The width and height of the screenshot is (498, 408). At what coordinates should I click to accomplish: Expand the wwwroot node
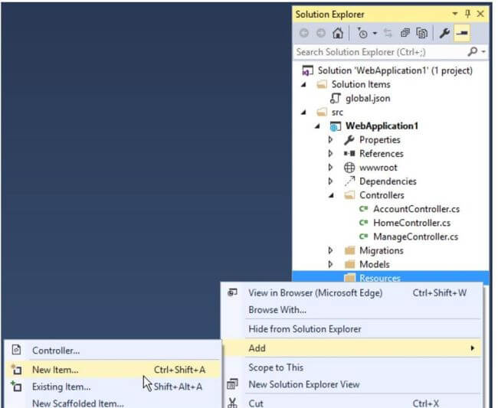tap(330, 167)
